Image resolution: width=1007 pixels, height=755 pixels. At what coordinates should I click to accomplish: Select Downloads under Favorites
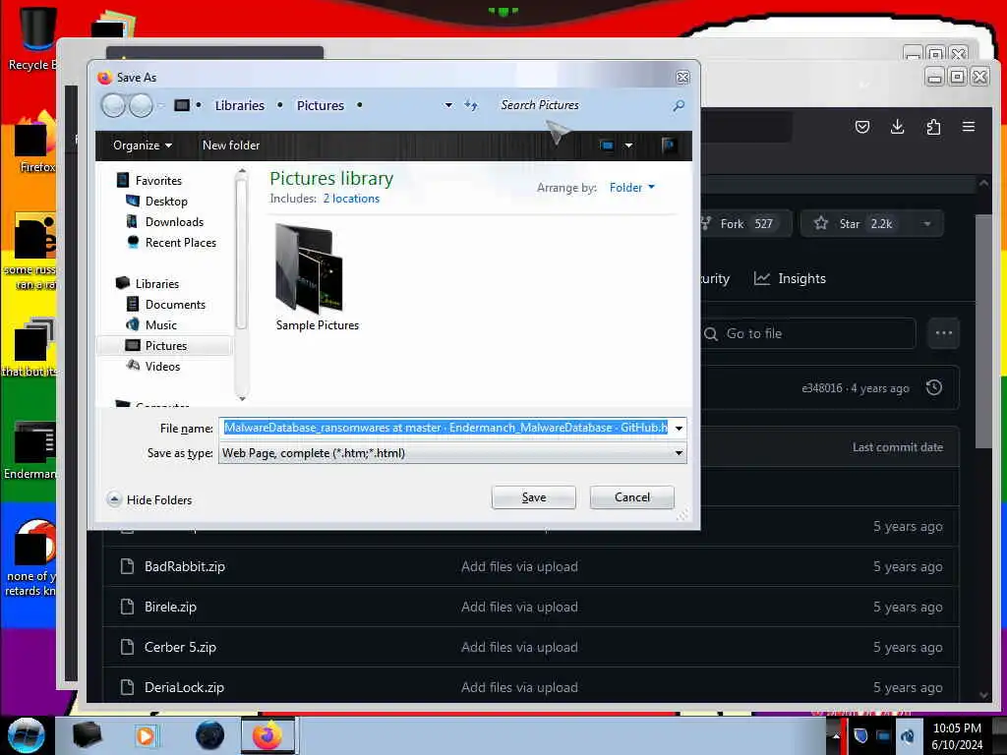click(174, 222)
